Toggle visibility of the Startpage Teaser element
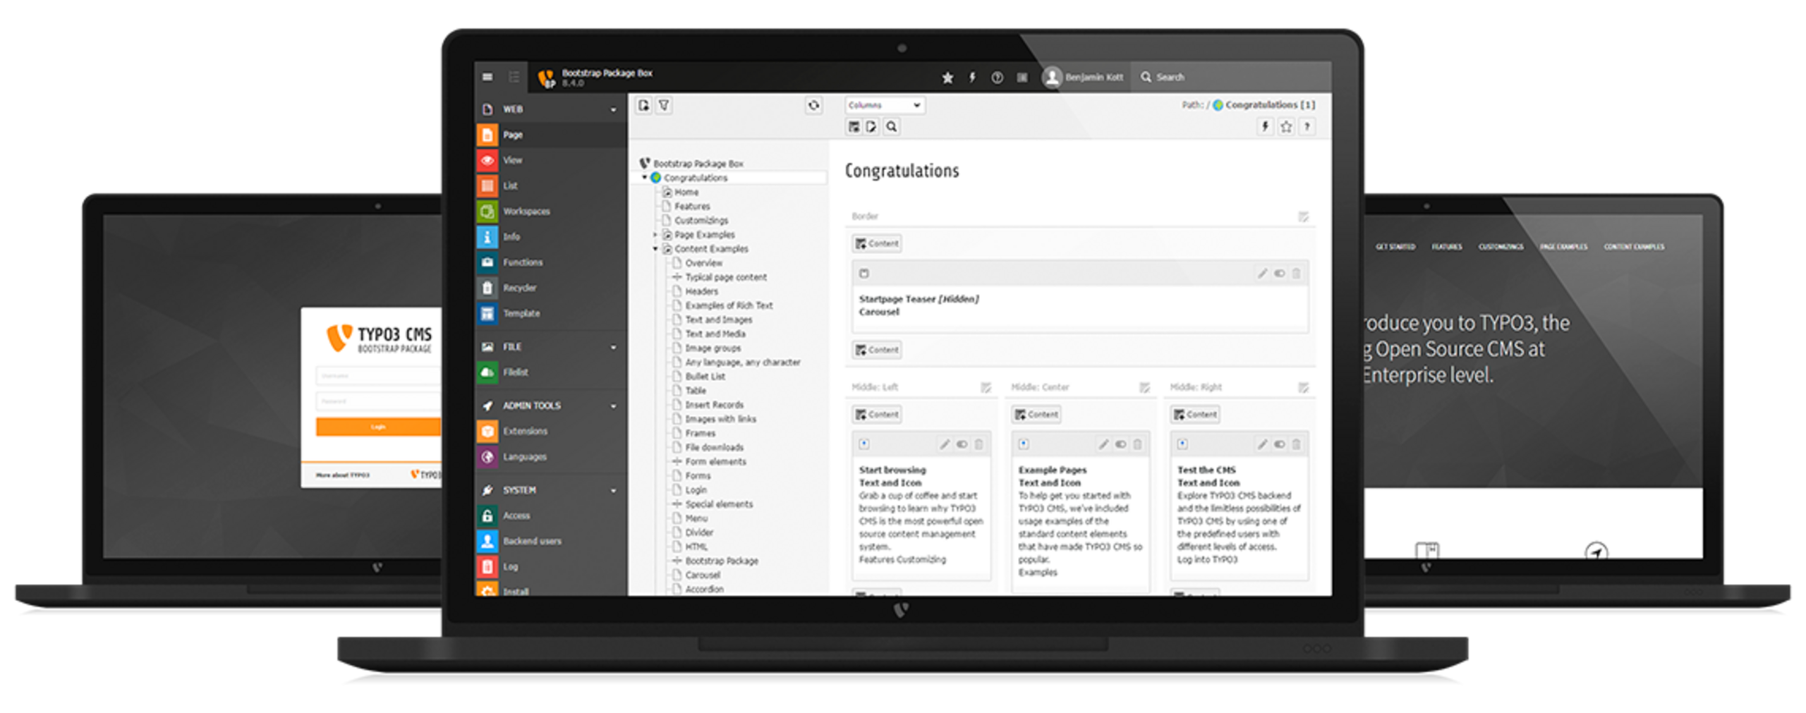The image size is (1806, 713). 1280,272
